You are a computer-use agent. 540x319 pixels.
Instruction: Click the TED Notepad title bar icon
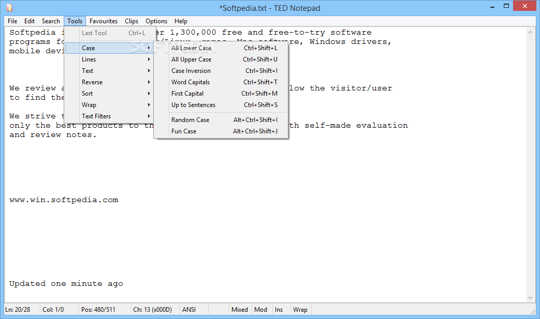coord(9,8)
